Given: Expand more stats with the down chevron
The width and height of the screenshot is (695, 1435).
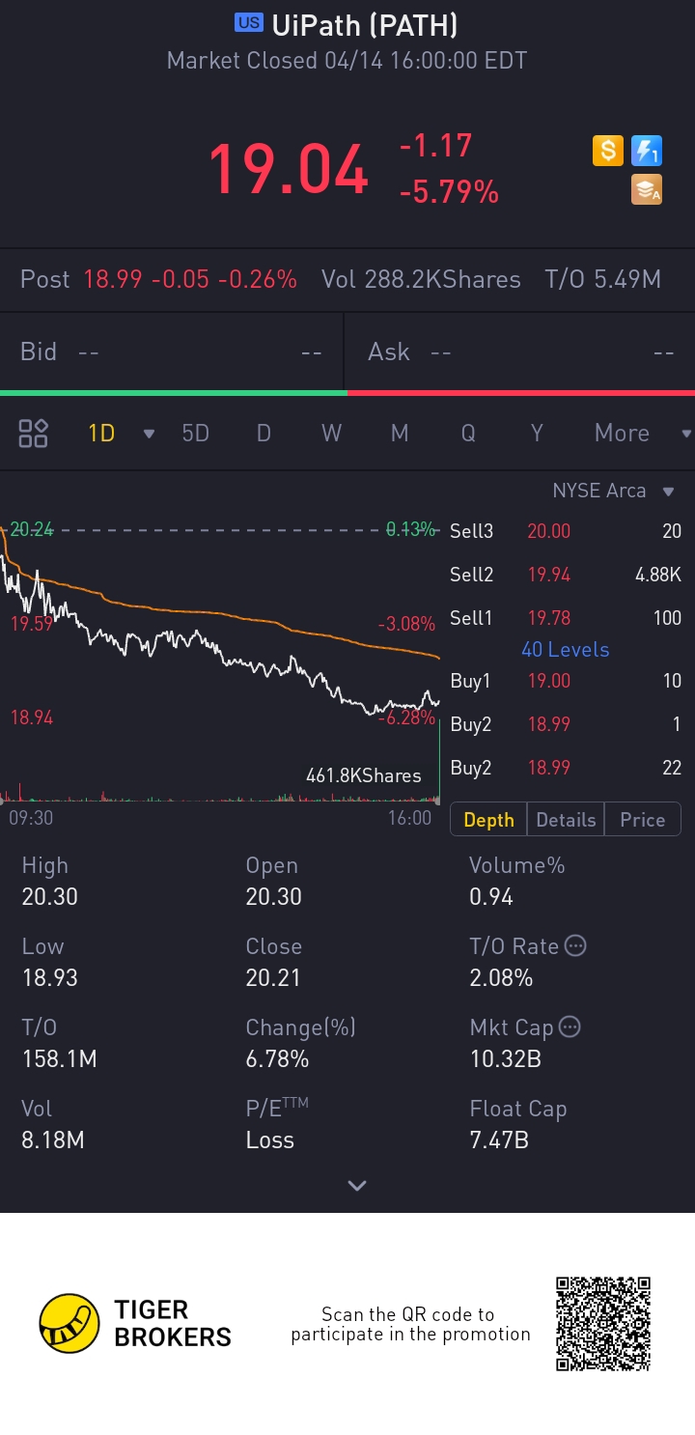Looking at the screenshot, I should pos(357,1186).
